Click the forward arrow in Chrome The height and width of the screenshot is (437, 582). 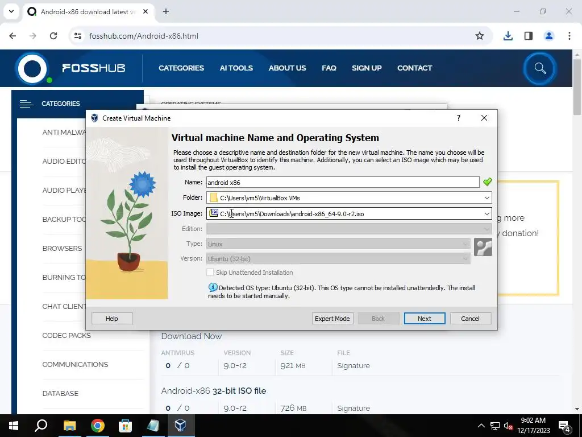pos(33,36)
